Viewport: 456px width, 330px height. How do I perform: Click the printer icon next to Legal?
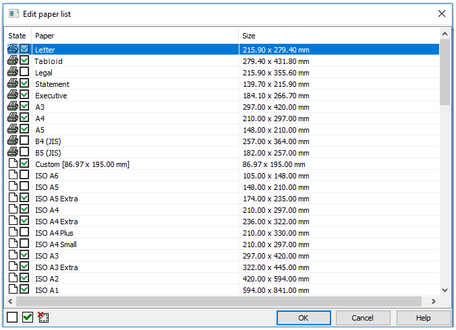coord(13,71)
